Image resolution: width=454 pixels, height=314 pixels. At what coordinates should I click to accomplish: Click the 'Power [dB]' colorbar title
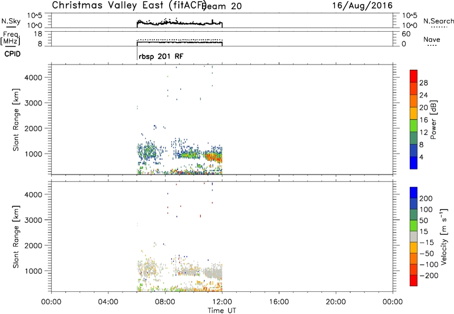433,120
